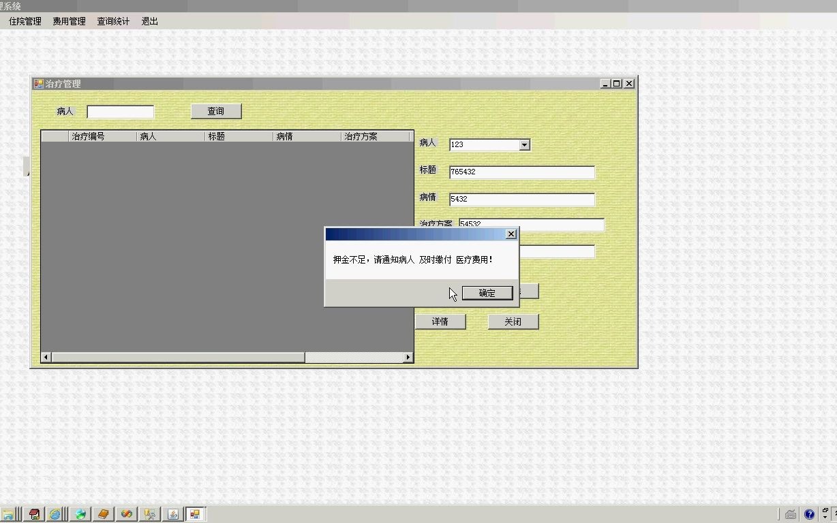
Task: Confirm the deposit warning with 确定
Action: (487, 292)
